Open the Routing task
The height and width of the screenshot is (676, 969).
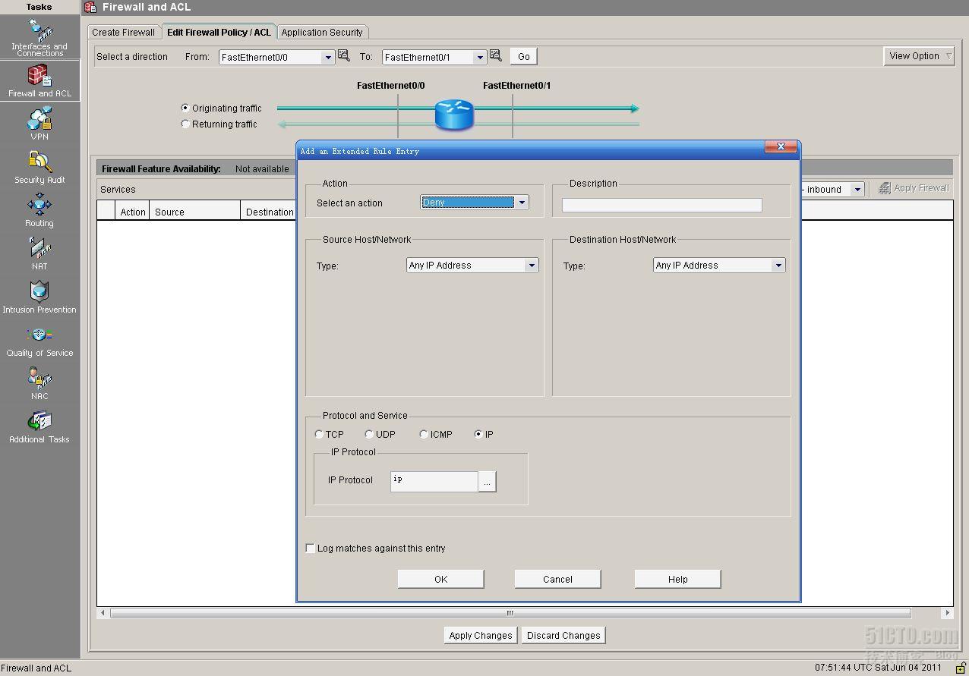(x=39, y=210)
